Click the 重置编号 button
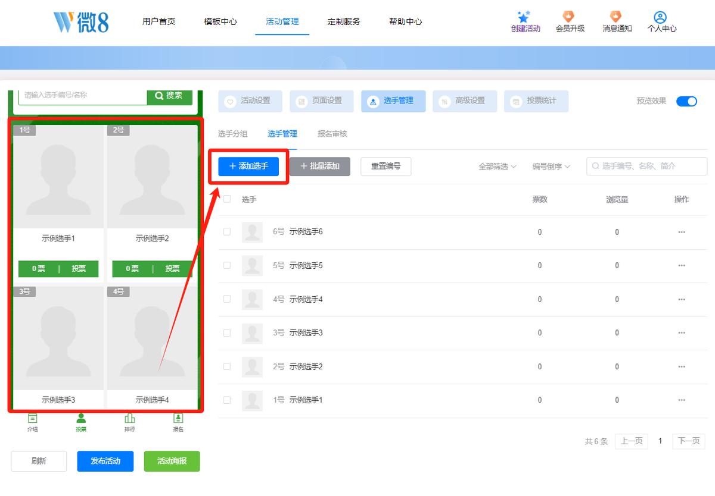Image resolution: width=715 pixels, height=496 pixels. [386, 167]
